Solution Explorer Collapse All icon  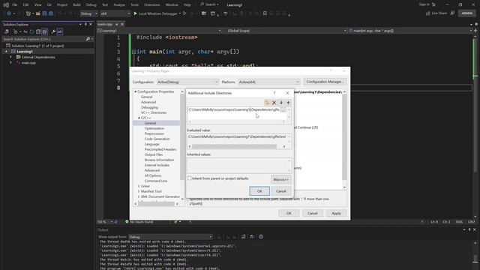coord(38,31)
